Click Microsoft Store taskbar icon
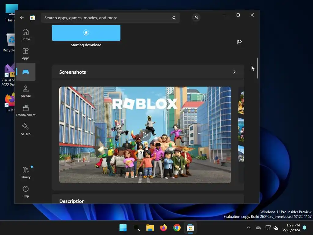The image size is (313, 235). [190, 228]
